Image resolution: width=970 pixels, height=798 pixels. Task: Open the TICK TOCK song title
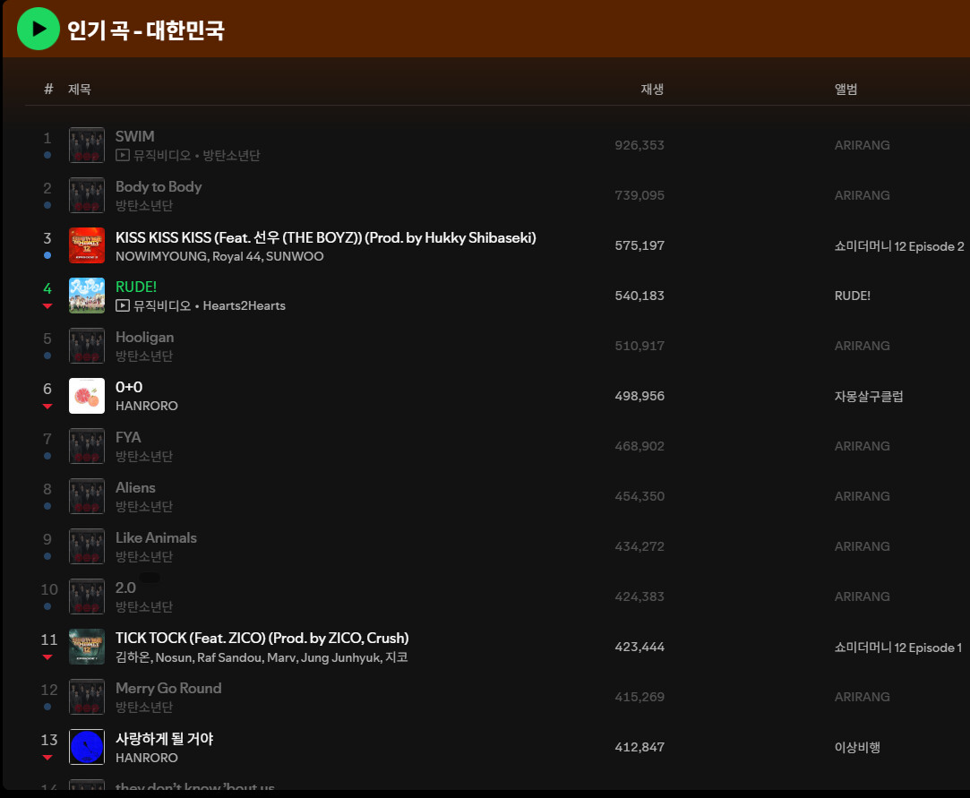tap(262, 638)
